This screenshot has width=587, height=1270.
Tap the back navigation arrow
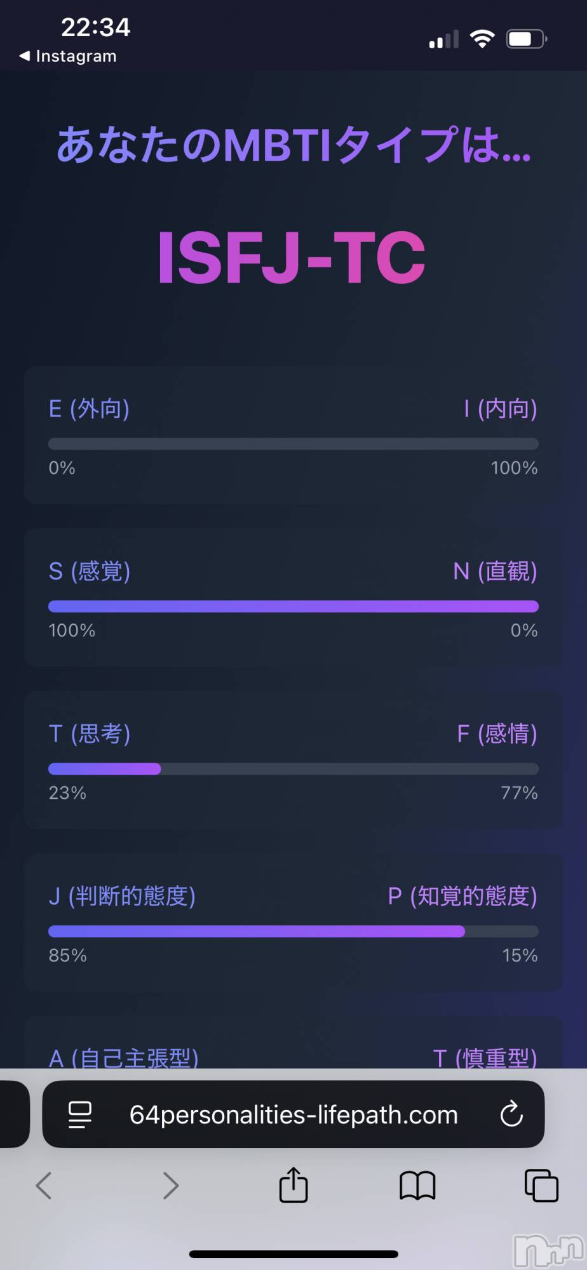pyautogui.click(x=43, y=1185)
